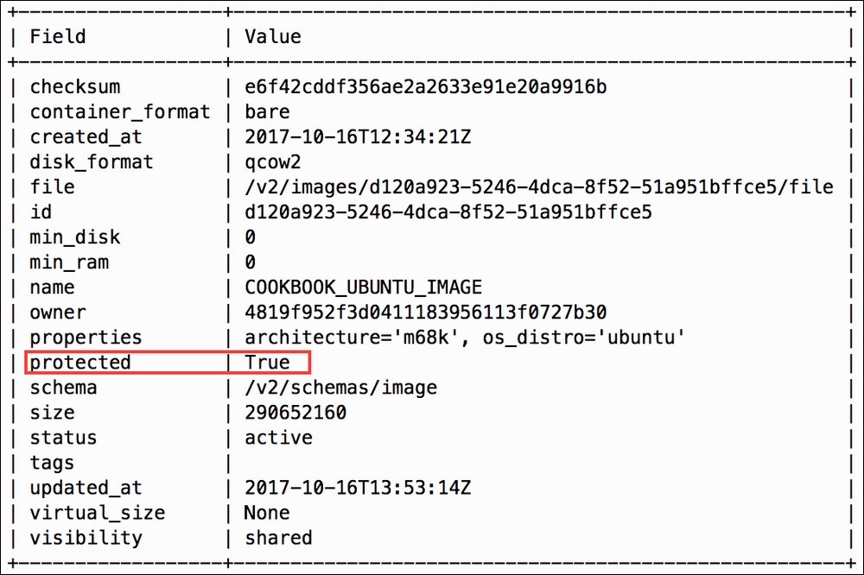This screenshot has height=575, width=864.
Task: Select the disk_format value qcow2
Action: 273,162
